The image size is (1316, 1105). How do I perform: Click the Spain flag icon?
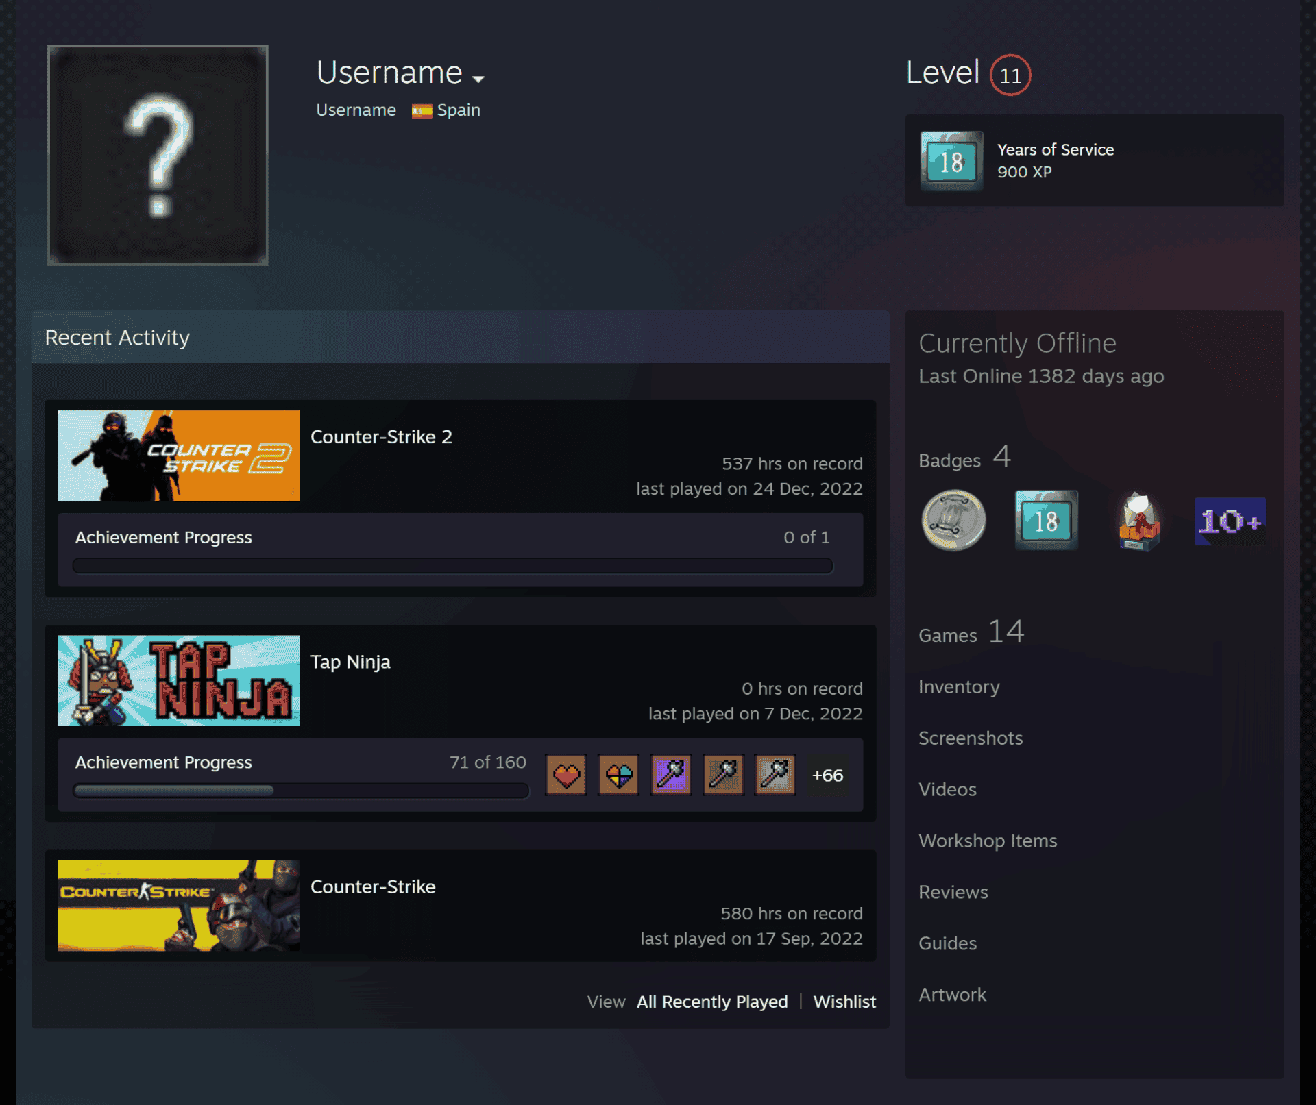(x=422, y=111)
